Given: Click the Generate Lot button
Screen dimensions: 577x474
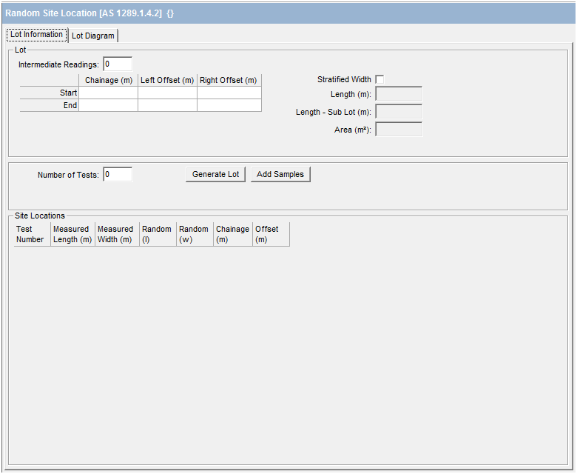Looking at the screenshot, I should [215, 175].
